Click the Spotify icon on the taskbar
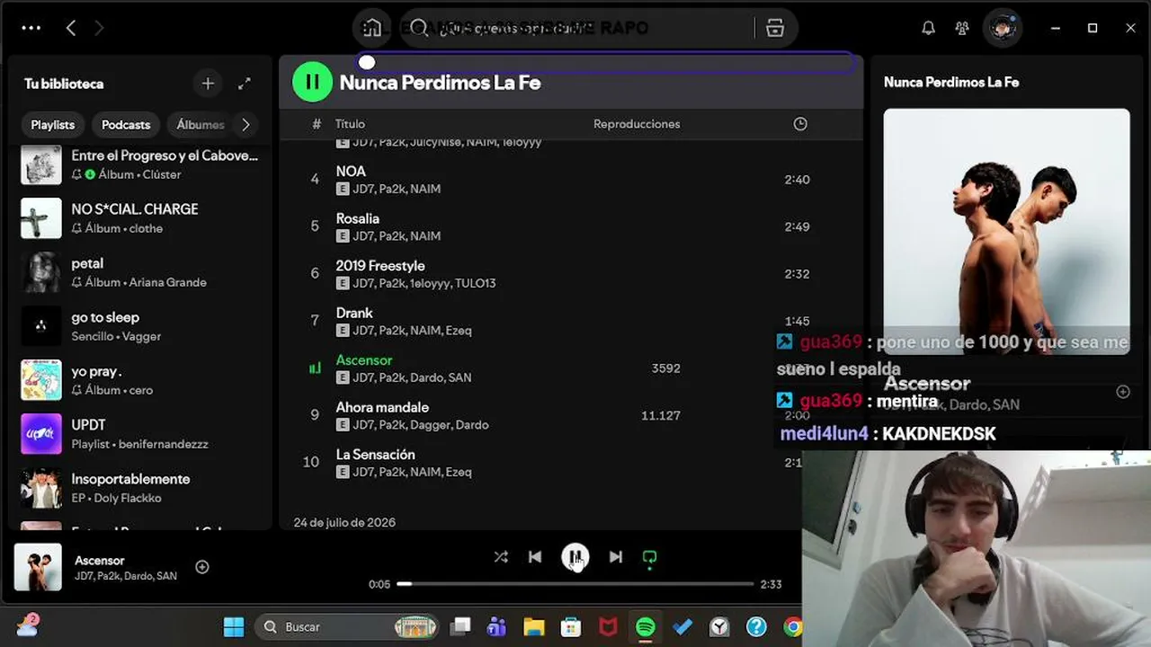Image resolution: width=1151 pixels, height=647 pixels. point(645,627)
